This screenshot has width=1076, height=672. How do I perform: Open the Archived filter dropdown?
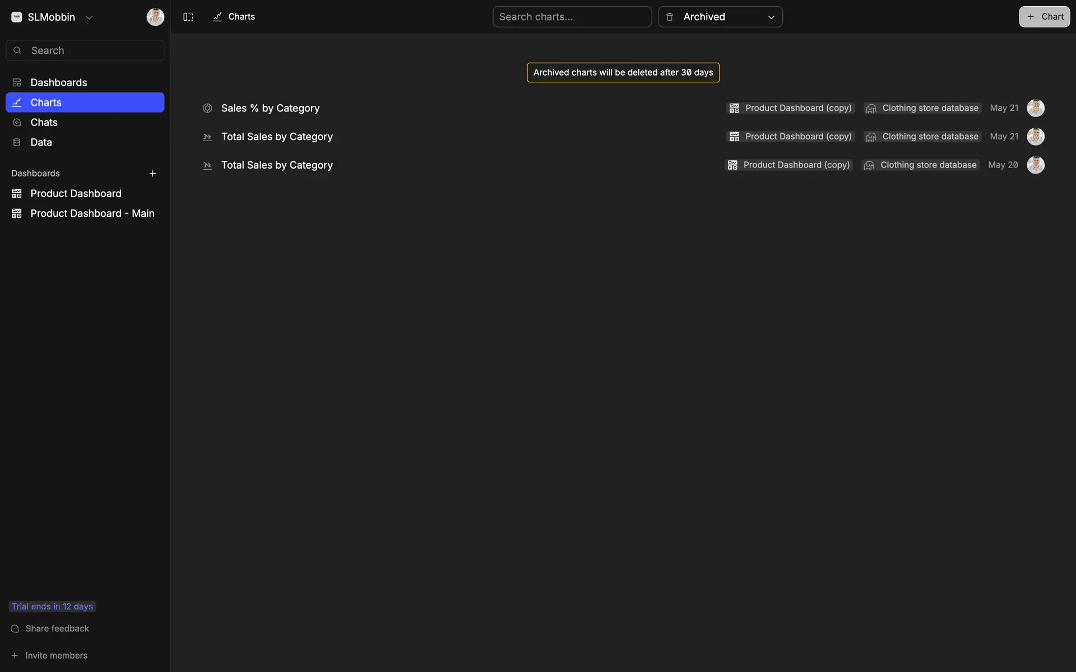click(x=720, y=17)
